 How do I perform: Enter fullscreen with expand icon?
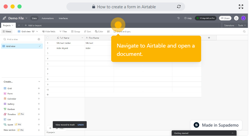[x=241, y=7]
